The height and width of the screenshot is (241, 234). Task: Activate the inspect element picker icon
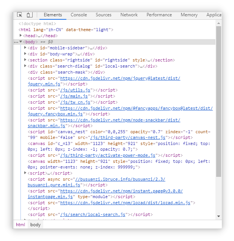tap(20, 15)
